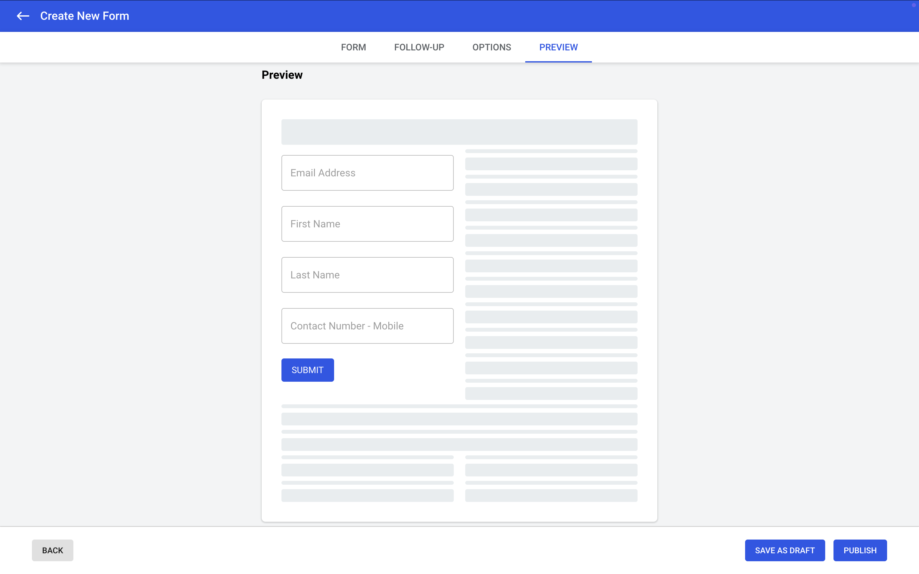Click the back arrow icon in header

[23, 16]
